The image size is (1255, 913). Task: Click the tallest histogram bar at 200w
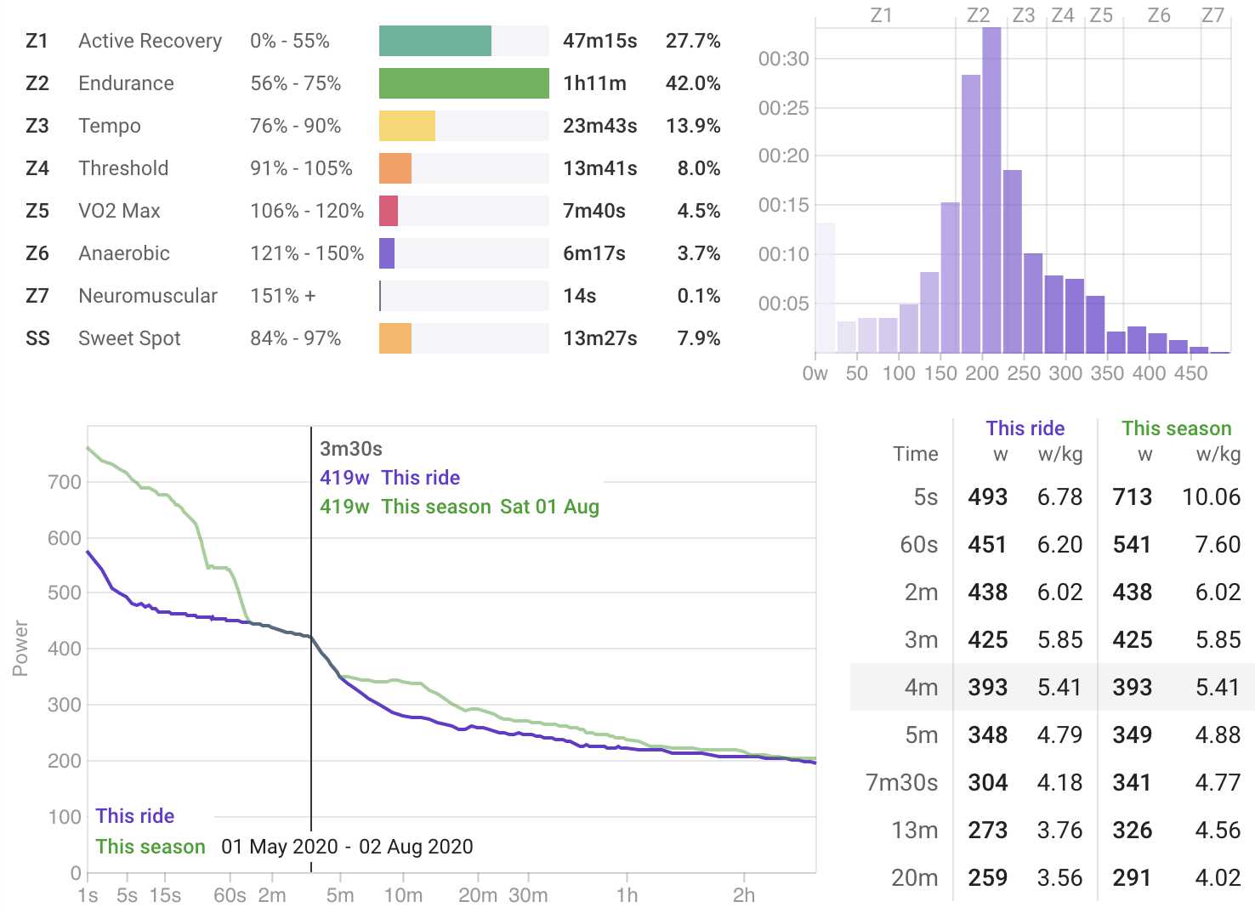(991, 190)
